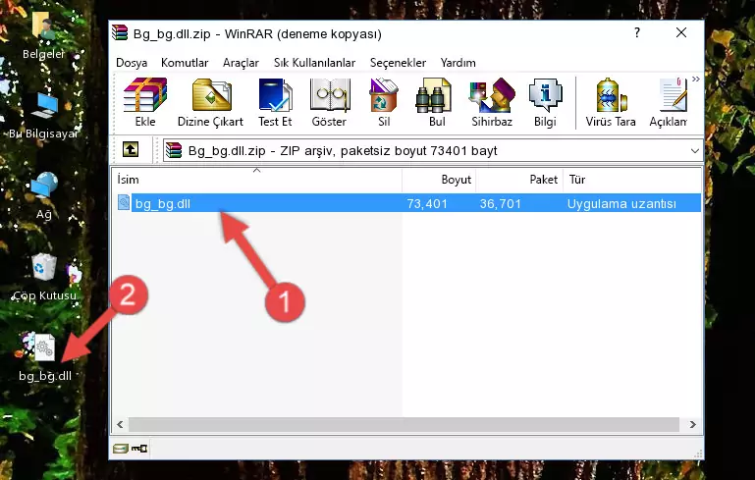Open the Seçenekler menu
Viewport: 755px width, 480px height.
(x=398, y=63)
